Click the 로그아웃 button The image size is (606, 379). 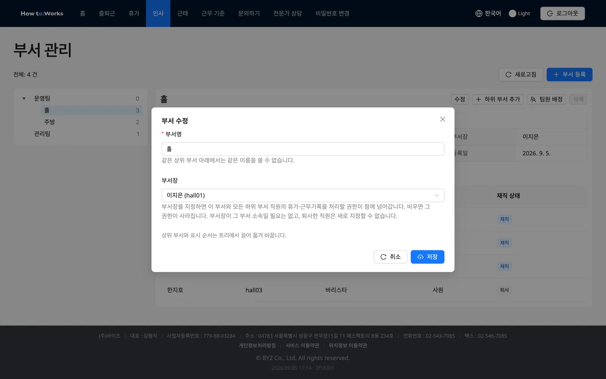click(562, 13)
